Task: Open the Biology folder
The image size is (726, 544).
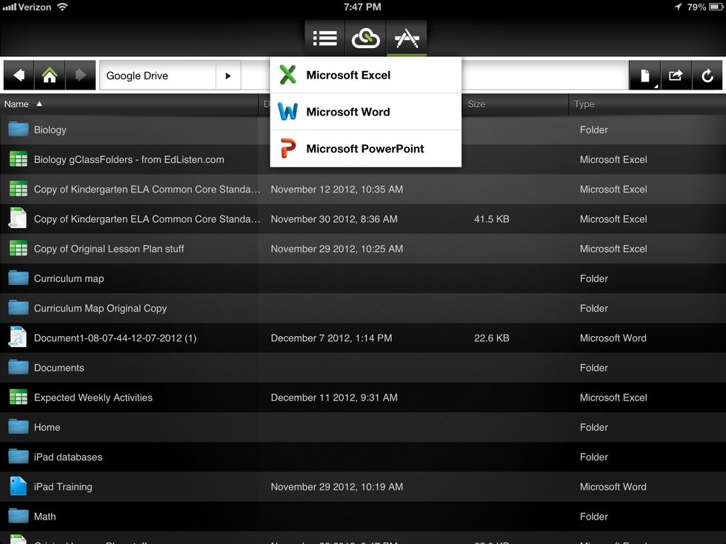Action: click(50, 130)
